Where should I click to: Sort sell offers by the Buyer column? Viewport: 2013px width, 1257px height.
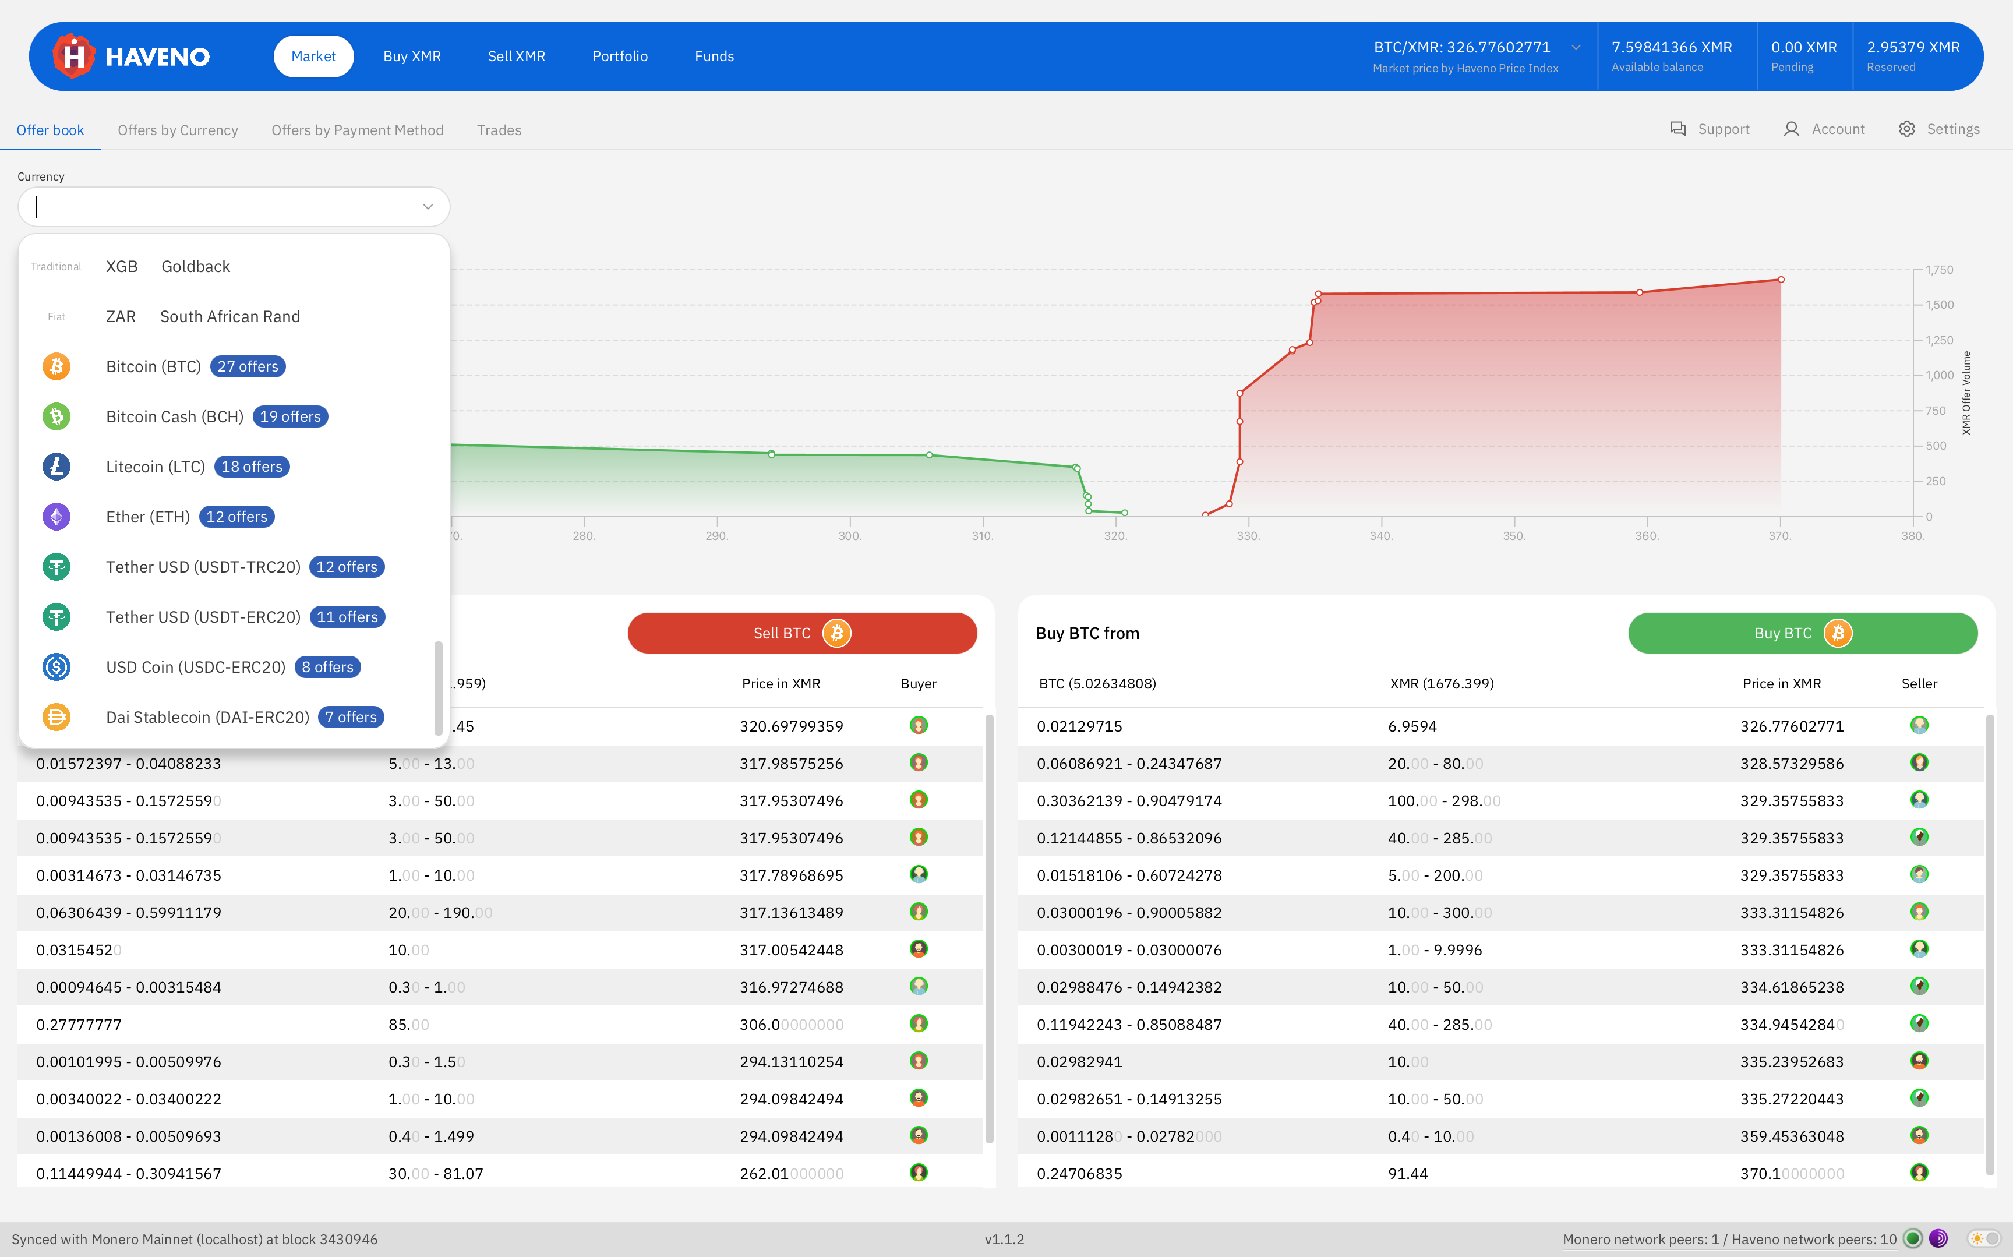click(919, 683)
